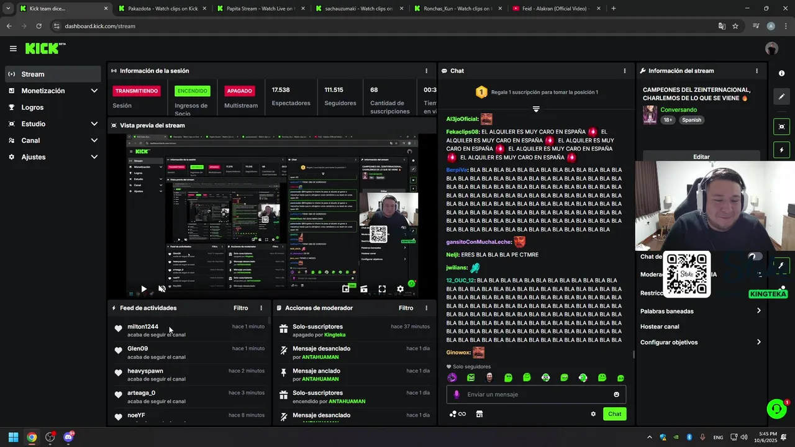Screen dimensions: 795x447
Task: Open the hamburger navigation menu
Action: (13, 48)
